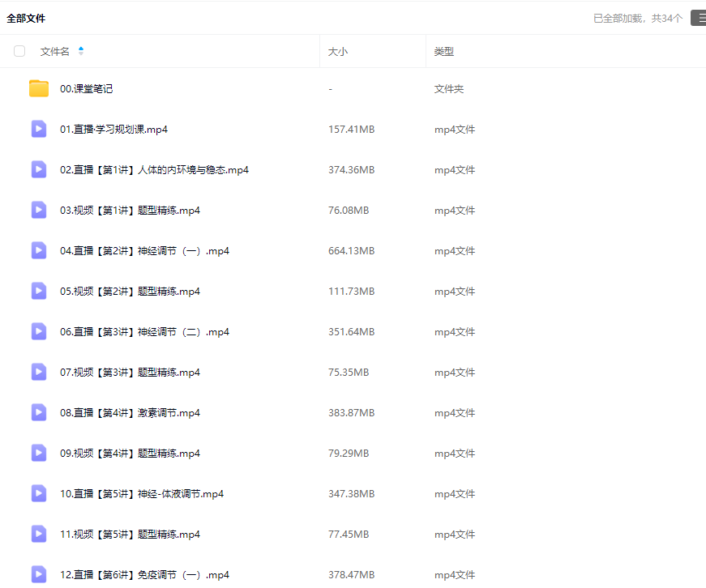This screenshot has width=706, height=588.
Task: Sort files by 类型 column header
Action: 443,51
